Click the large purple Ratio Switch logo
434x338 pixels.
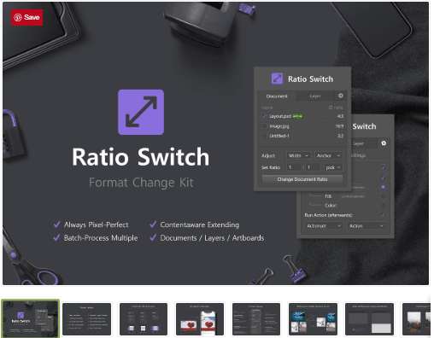tap(141, 112)
